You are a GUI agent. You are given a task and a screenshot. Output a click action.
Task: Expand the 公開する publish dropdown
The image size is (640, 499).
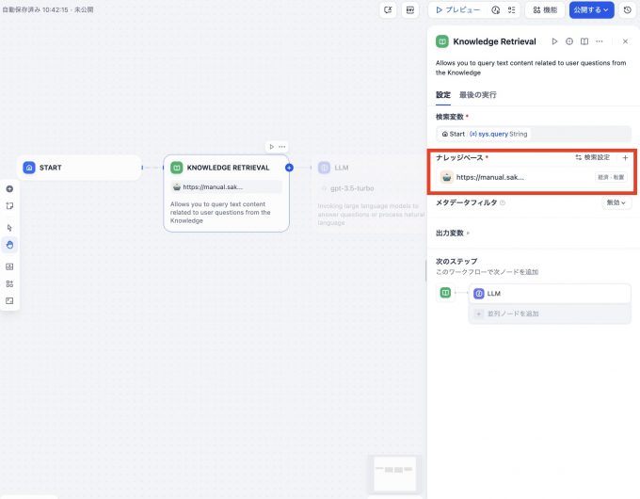click(x=592, y=10)
